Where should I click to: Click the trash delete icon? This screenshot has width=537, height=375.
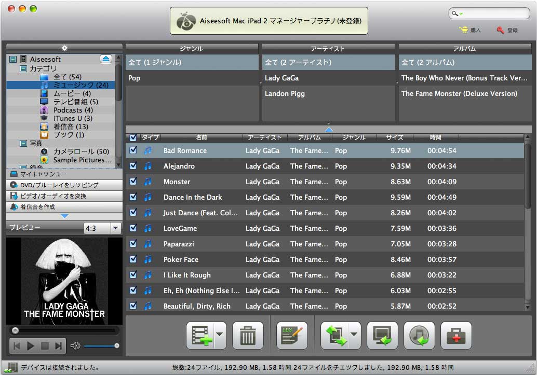coord(248,336)
